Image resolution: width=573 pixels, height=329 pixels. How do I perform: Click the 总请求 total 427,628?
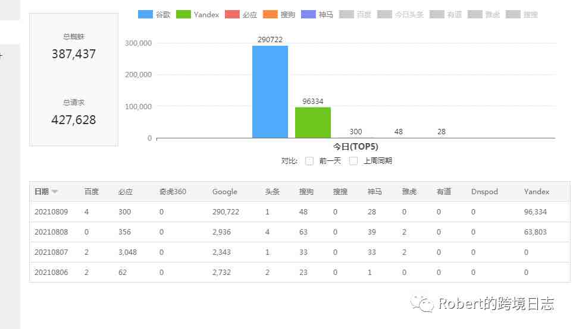pos(74,119)
